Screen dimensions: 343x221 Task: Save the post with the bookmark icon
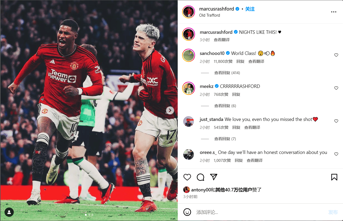[x=334, y=177]
